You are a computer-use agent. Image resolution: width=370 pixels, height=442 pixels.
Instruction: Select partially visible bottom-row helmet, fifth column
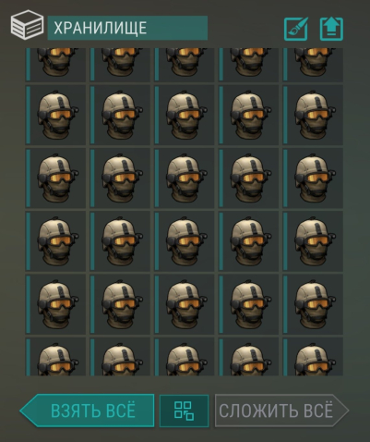tap(313, 357)
